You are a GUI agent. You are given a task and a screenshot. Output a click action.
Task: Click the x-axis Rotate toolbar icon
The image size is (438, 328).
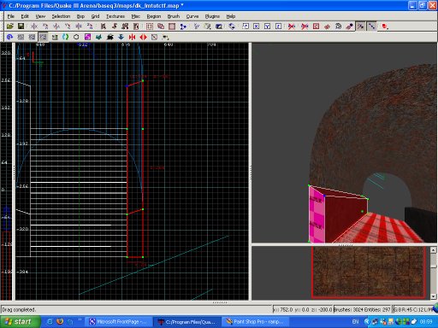coord(45,26)
